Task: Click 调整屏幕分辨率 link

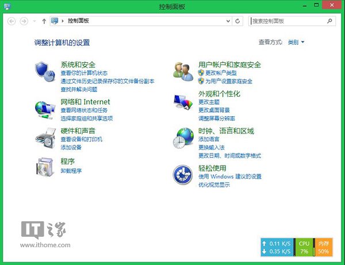Action: pos(217,118)
